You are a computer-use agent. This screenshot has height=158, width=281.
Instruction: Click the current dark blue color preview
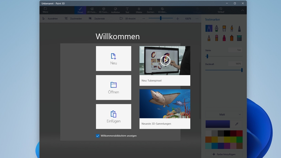(218, 124)
